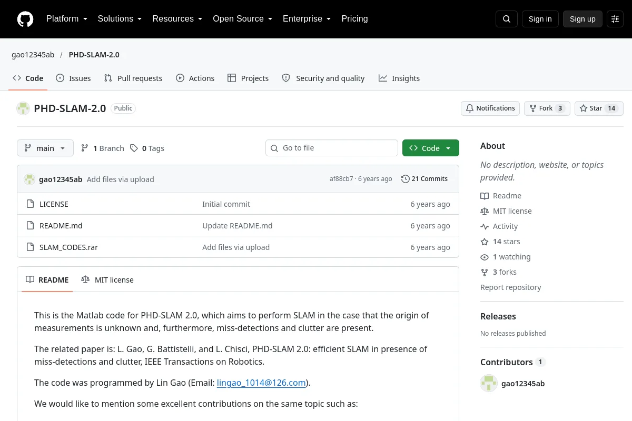Open the Releases heading link

pyautogui.click(x=498, y=316)
